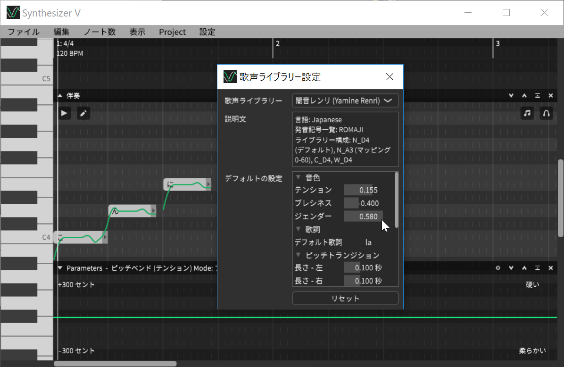Viewport: 564px width, 367px height.
Task: Open the 表示 menu
Action: click(x=137, y=32)
